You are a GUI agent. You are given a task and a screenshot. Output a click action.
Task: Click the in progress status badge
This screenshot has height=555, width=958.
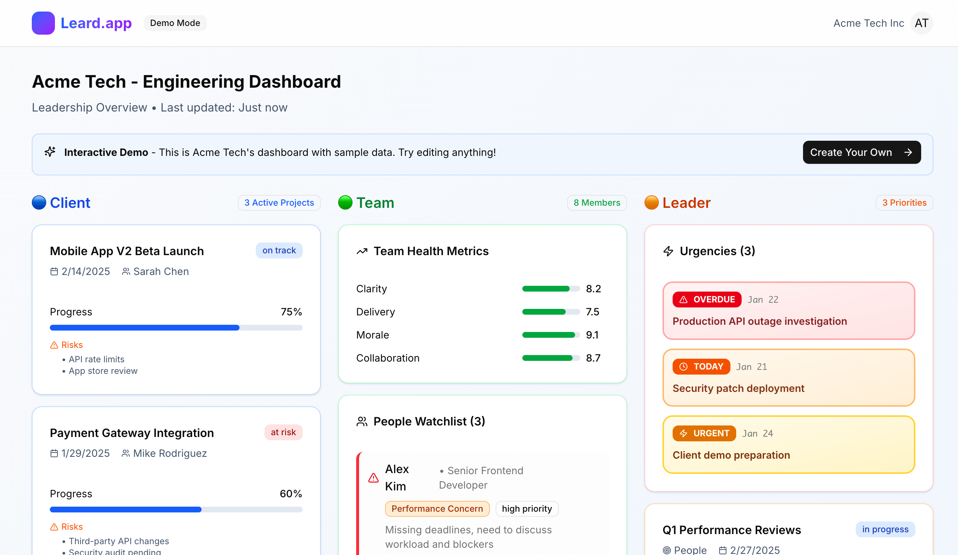885,529
